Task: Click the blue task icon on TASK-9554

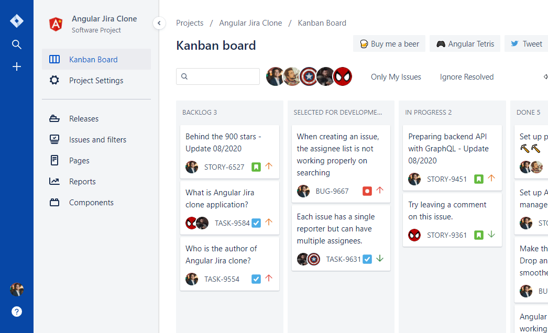Action: click(256, 279)
